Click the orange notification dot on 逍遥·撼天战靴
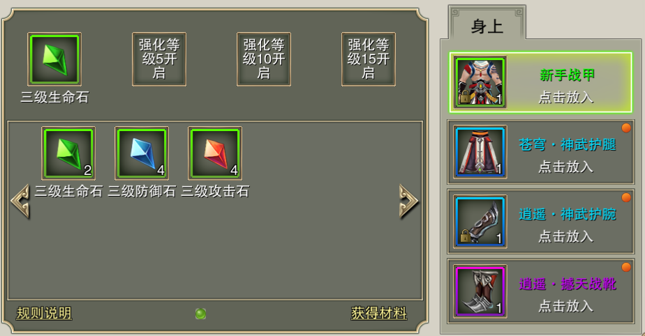The width and height of the screenshot is (645, 336). coord(626,268)
